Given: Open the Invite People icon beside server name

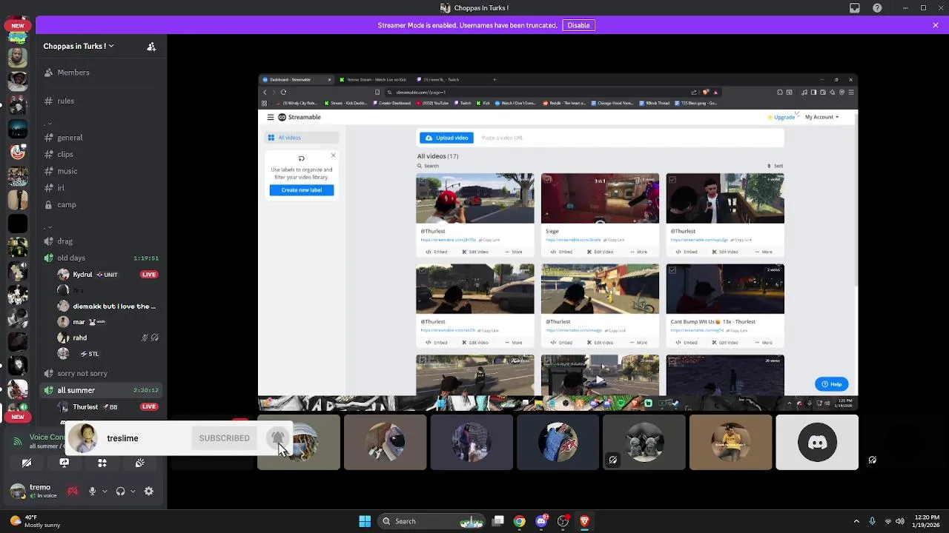Looking at the screenshot, I should pos(151,46).
